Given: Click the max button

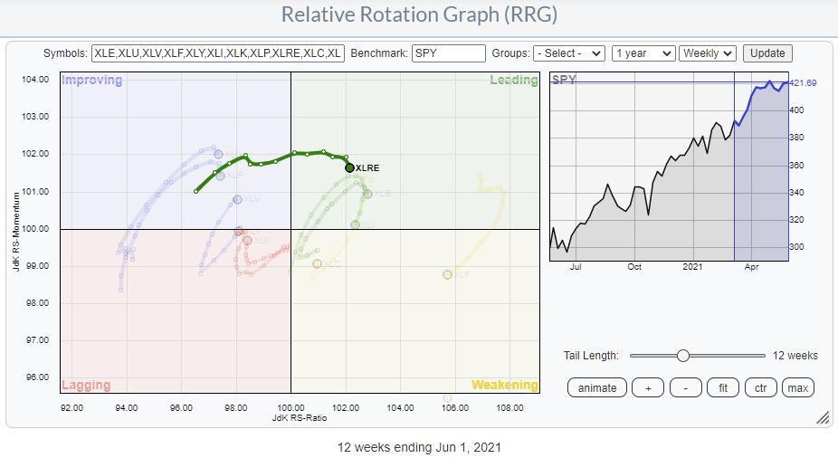Looking at the screenshot, I should coord(796,387).
